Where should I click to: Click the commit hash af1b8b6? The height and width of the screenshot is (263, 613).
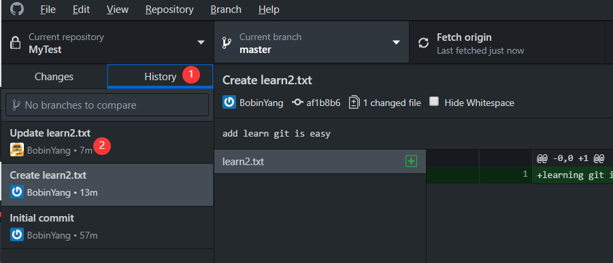323,103
